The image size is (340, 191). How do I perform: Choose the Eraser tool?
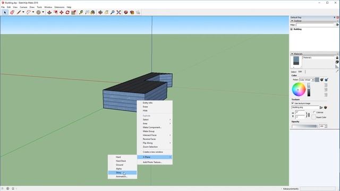(x=12, y=12)
